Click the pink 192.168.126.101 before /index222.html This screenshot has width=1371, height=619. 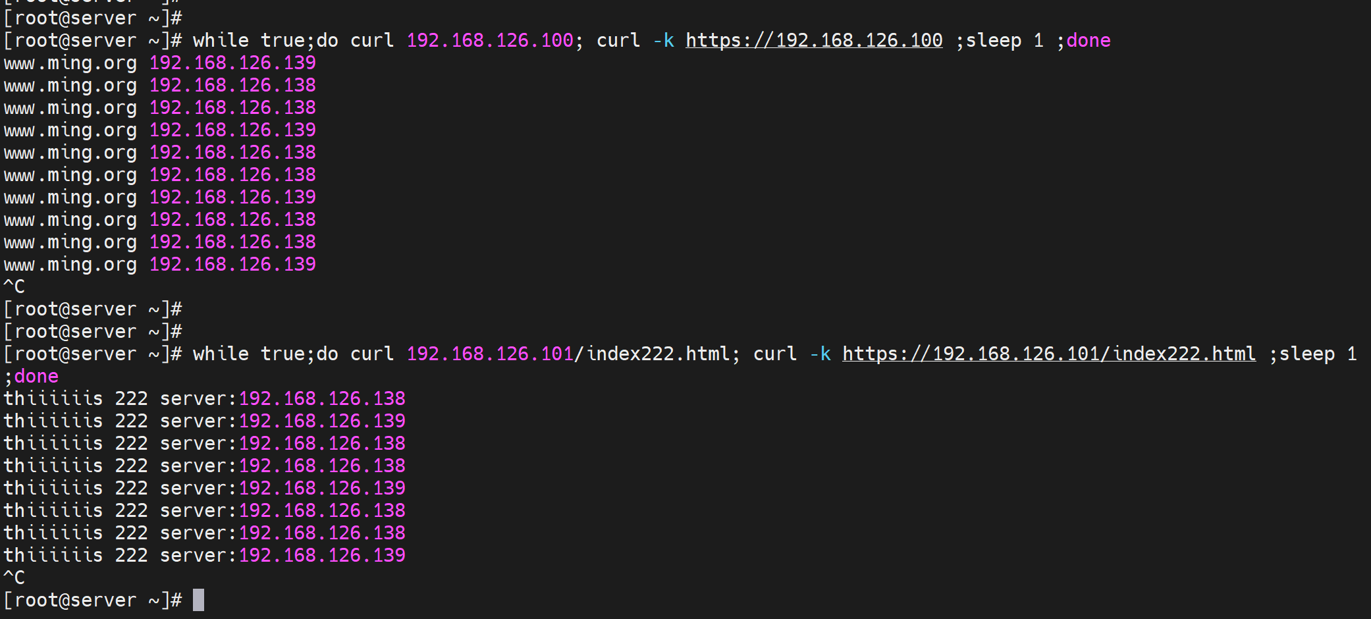pyautogui.click(x=490, y=354)
